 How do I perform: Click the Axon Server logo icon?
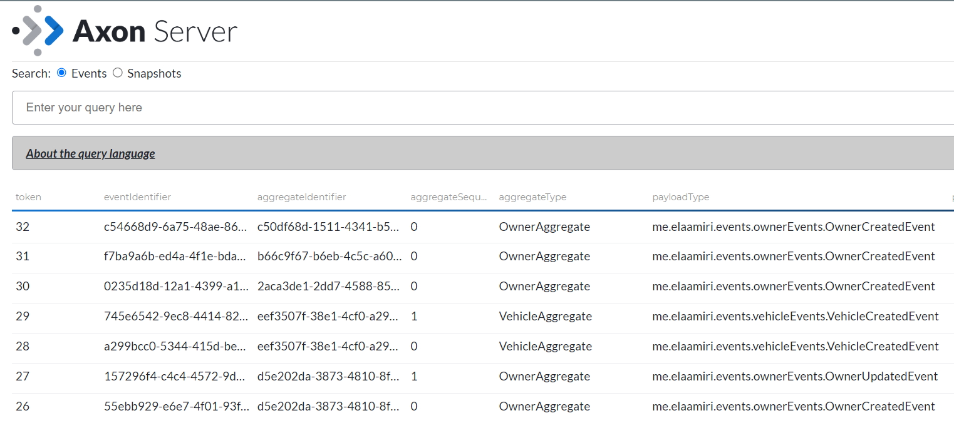click(38, 30)
